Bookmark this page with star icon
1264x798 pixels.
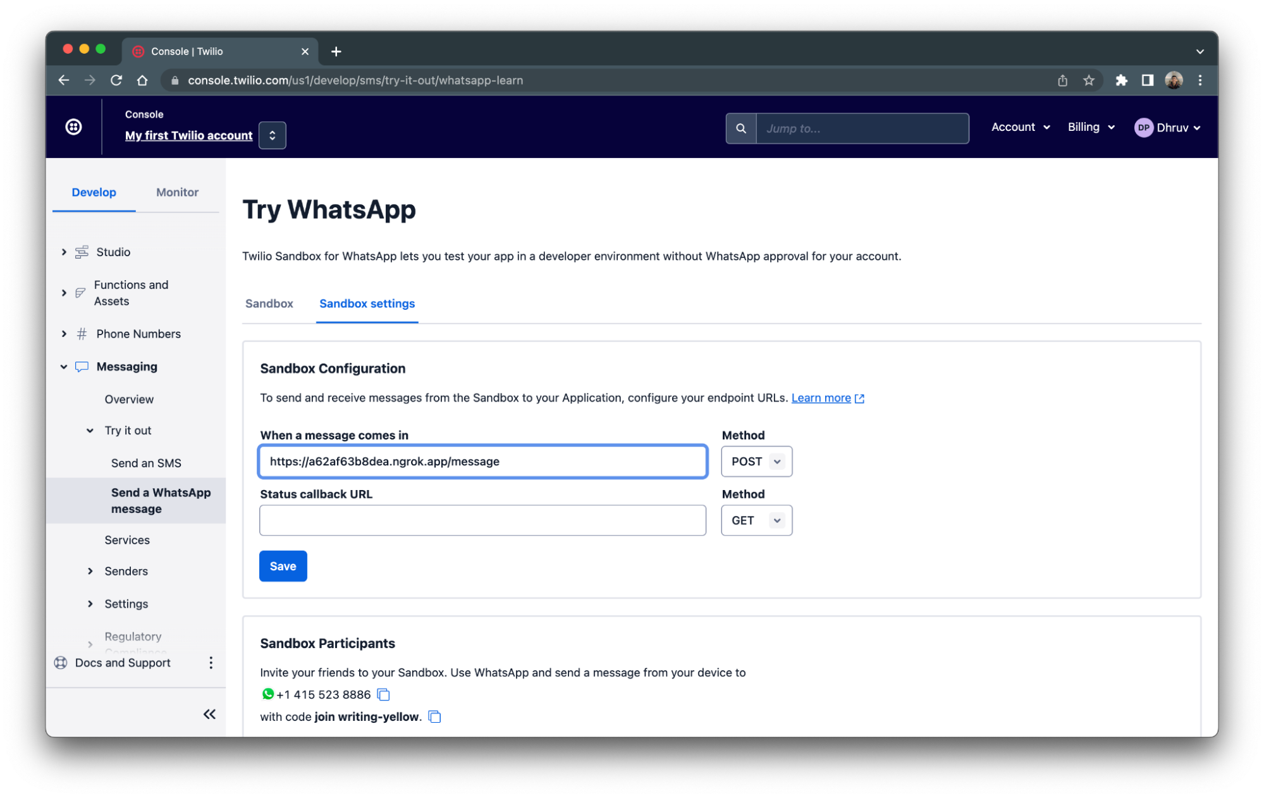pos(1088,80)
